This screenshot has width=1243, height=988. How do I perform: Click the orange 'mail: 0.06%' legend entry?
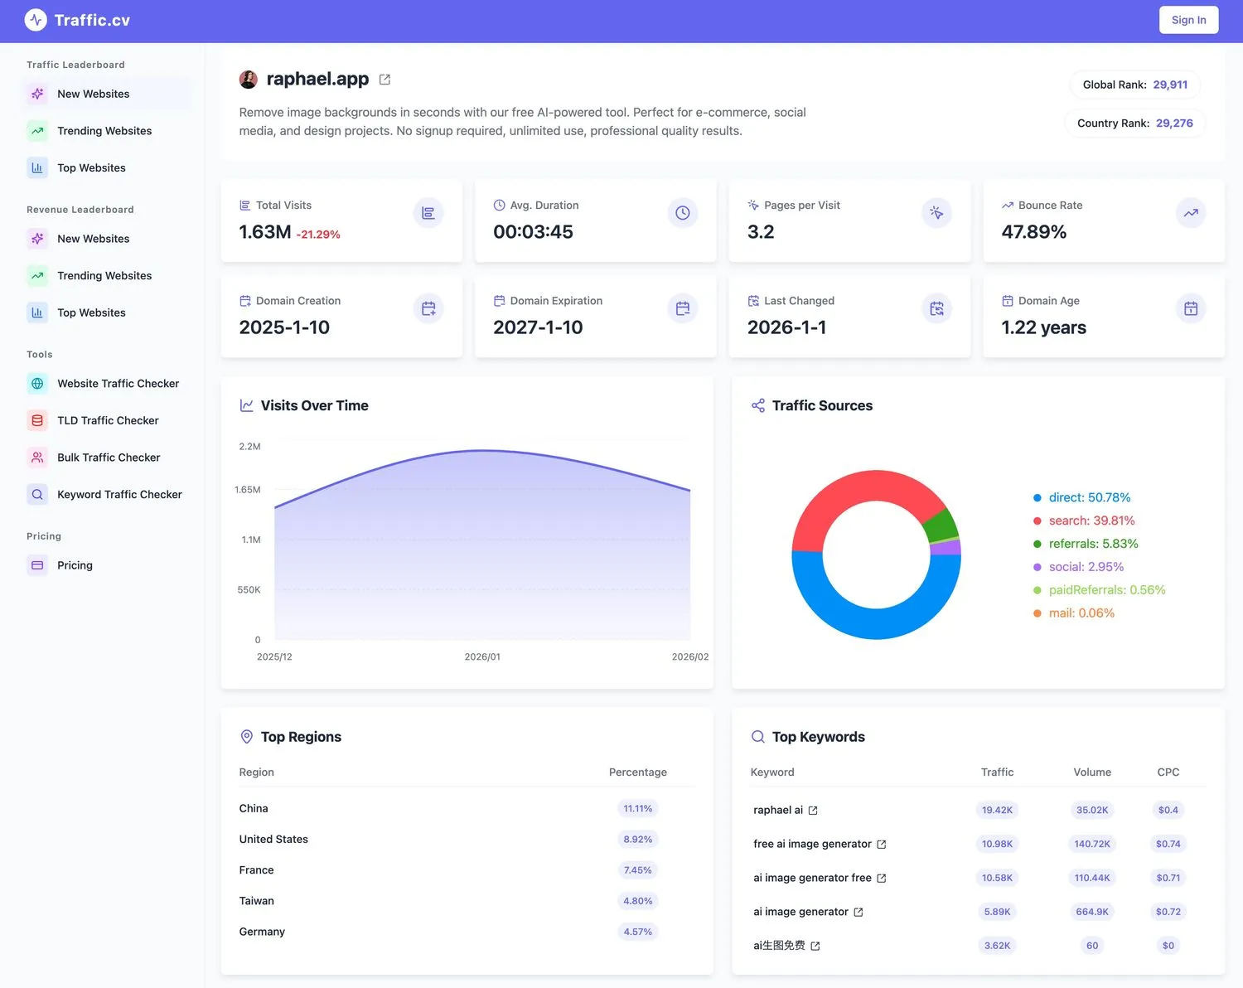pyautogui.click(x=1074, y=613)
